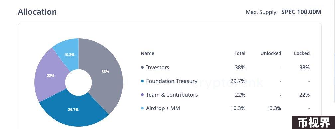The height and width of the screenshot is (129, 335).
Task: Click the Investors gray legend dot
Action: (142, 68)
